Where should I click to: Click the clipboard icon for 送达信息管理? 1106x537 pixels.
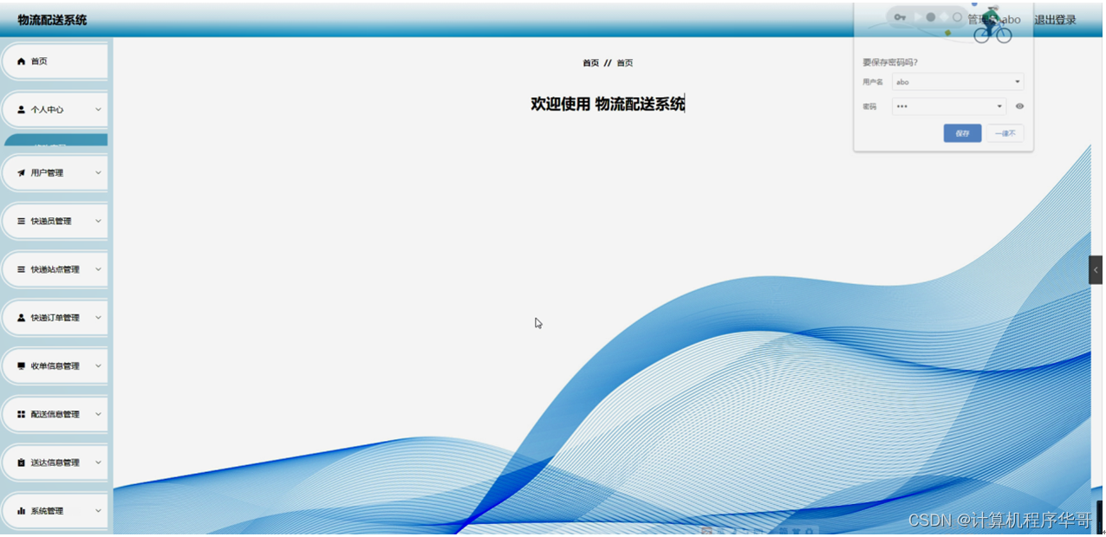(22, 463)
